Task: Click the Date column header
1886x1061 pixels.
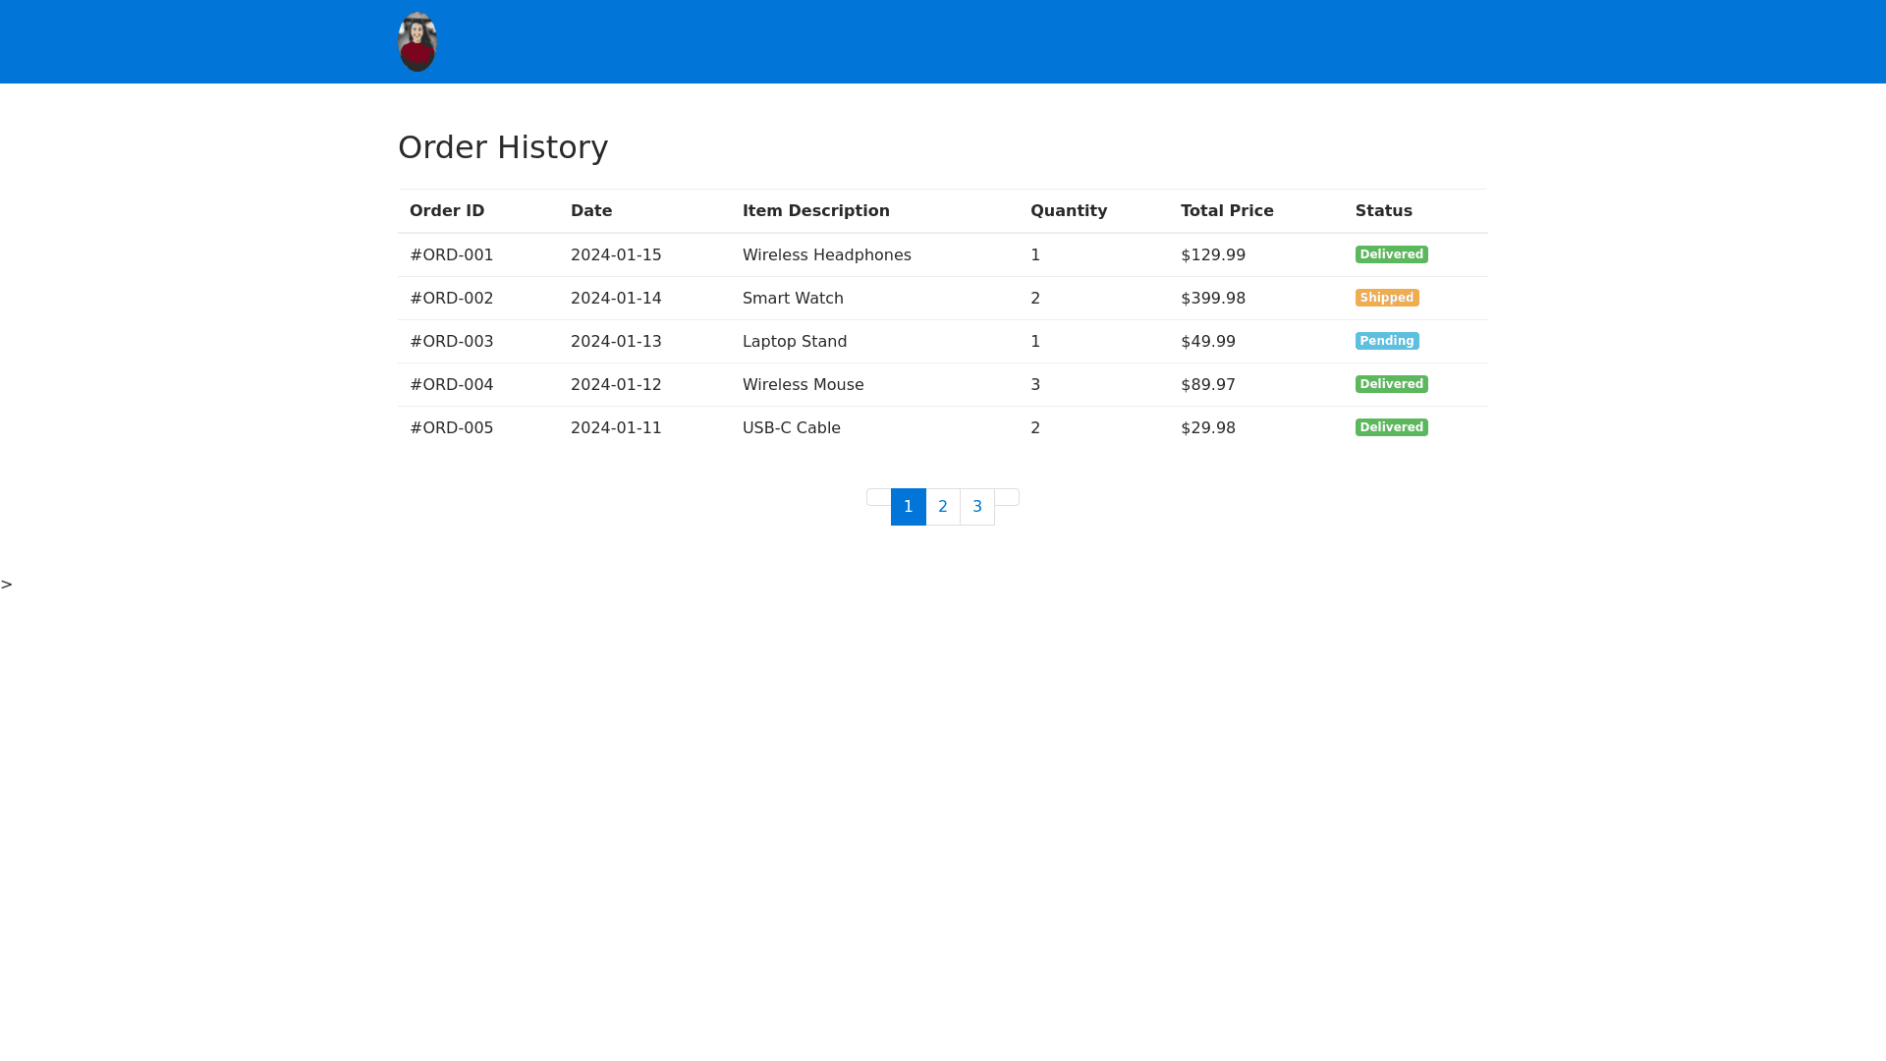Action: click(x=591, y=211)
